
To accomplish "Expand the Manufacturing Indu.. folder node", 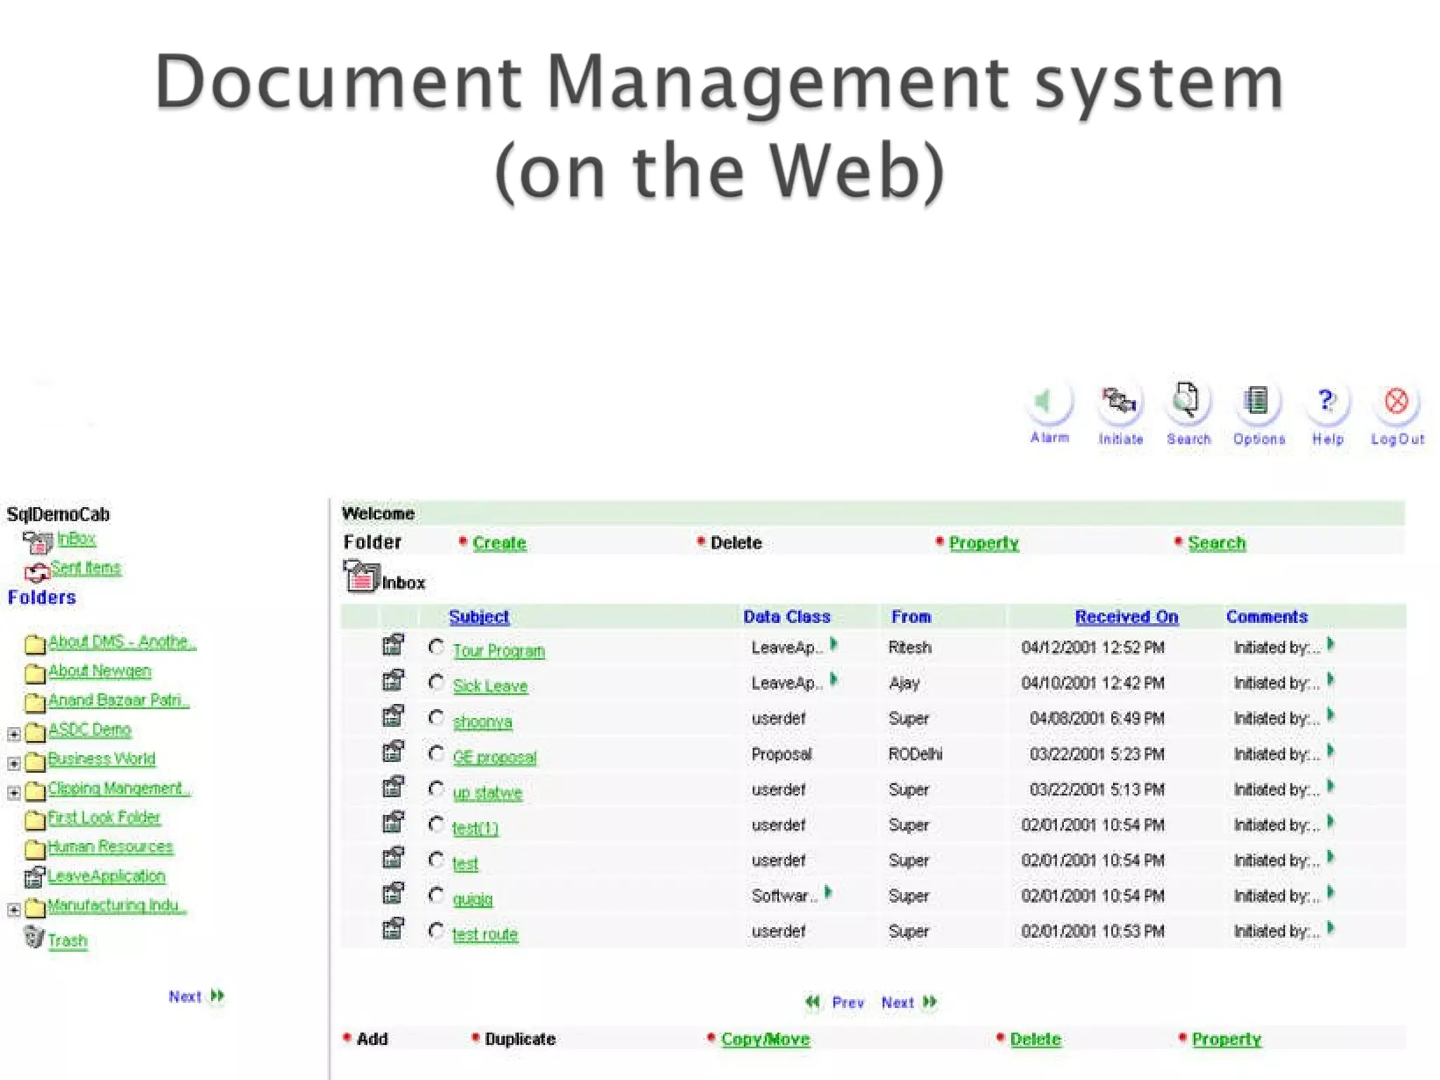I will tap(14, 910).
